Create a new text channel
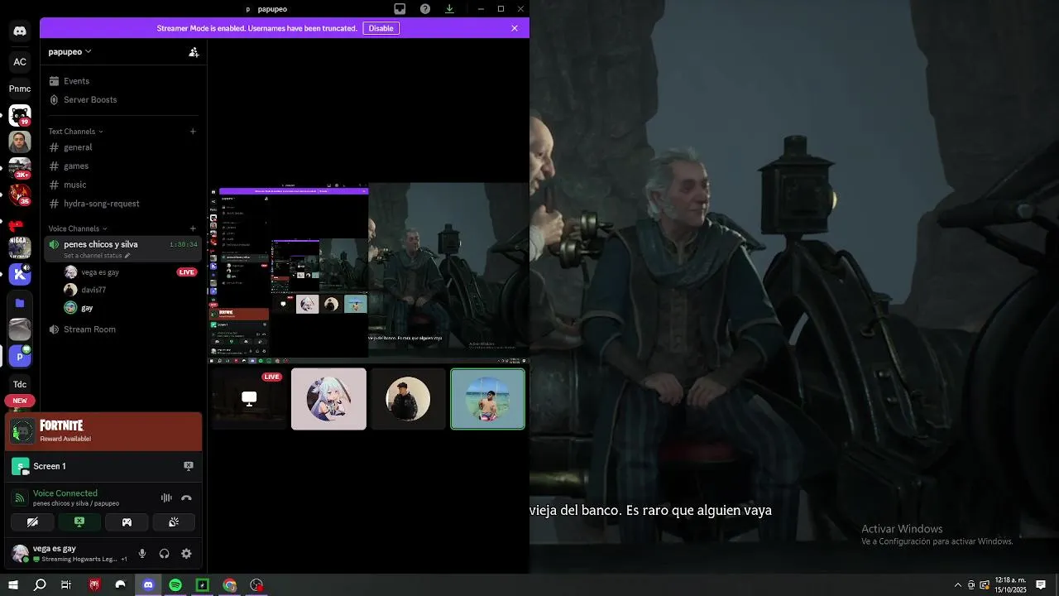Viewport: 1059px width, 596px height. click(x=193, y=131)
